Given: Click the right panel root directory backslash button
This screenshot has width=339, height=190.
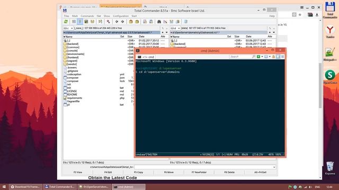Looking at the screenshot, I should click(x=270, y=28).
